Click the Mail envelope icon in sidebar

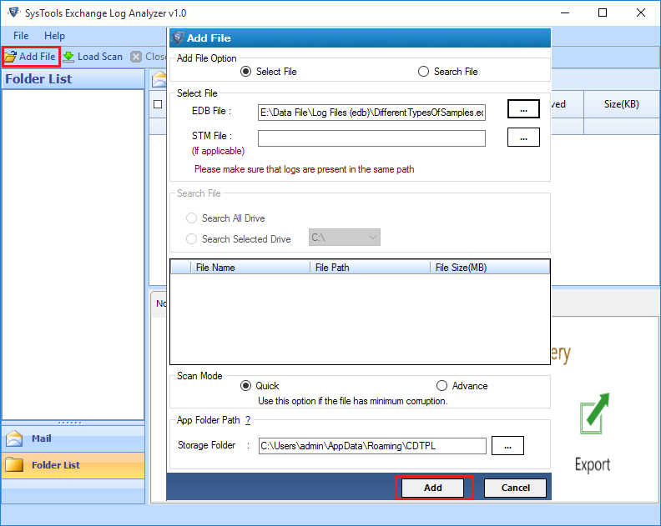click(x=14, y=438)
